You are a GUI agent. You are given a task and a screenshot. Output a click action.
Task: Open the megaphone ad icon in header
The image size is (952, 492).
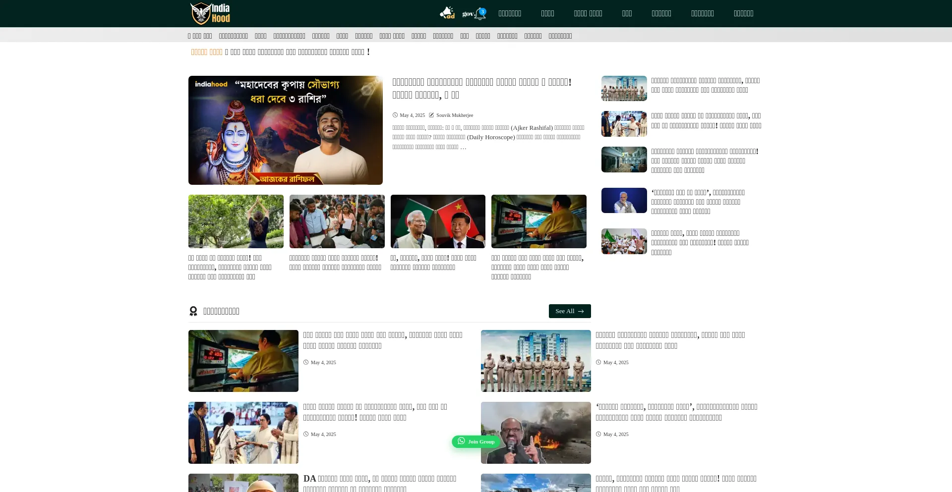(447, 13)
